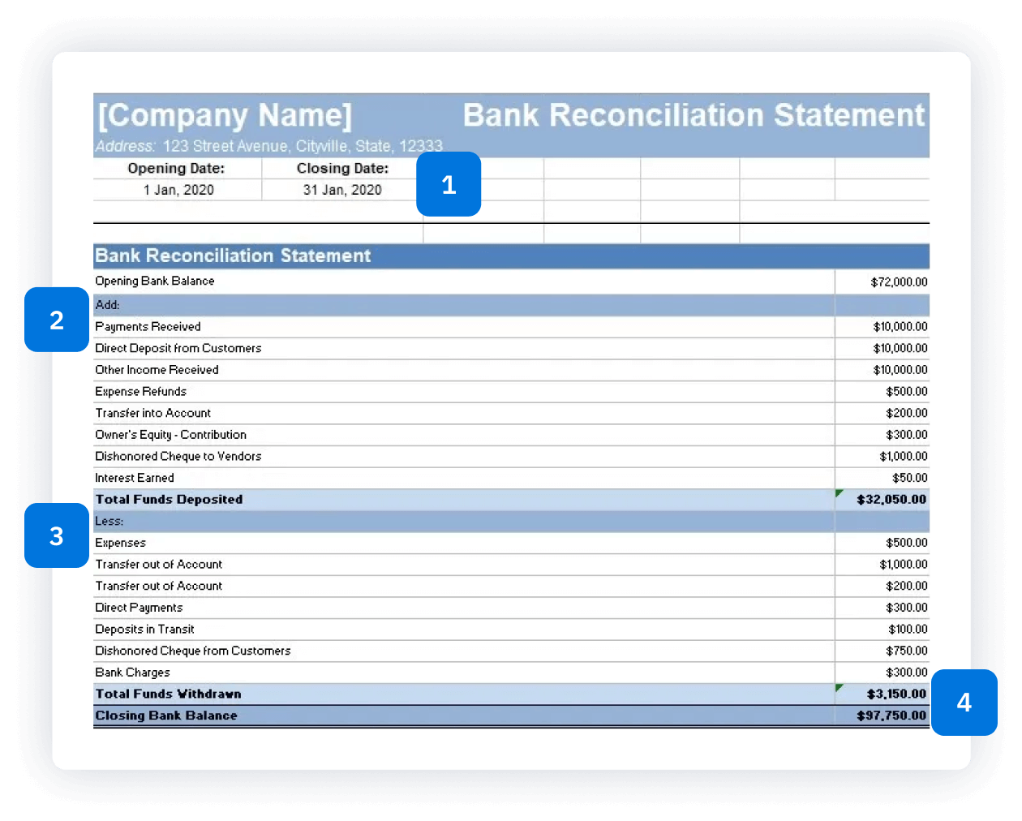Image resolution: width=1022 pixels, height=821 pixels.
Task: Click the Owner's Equity - Contribution label
Action: [x=170, y=435]
